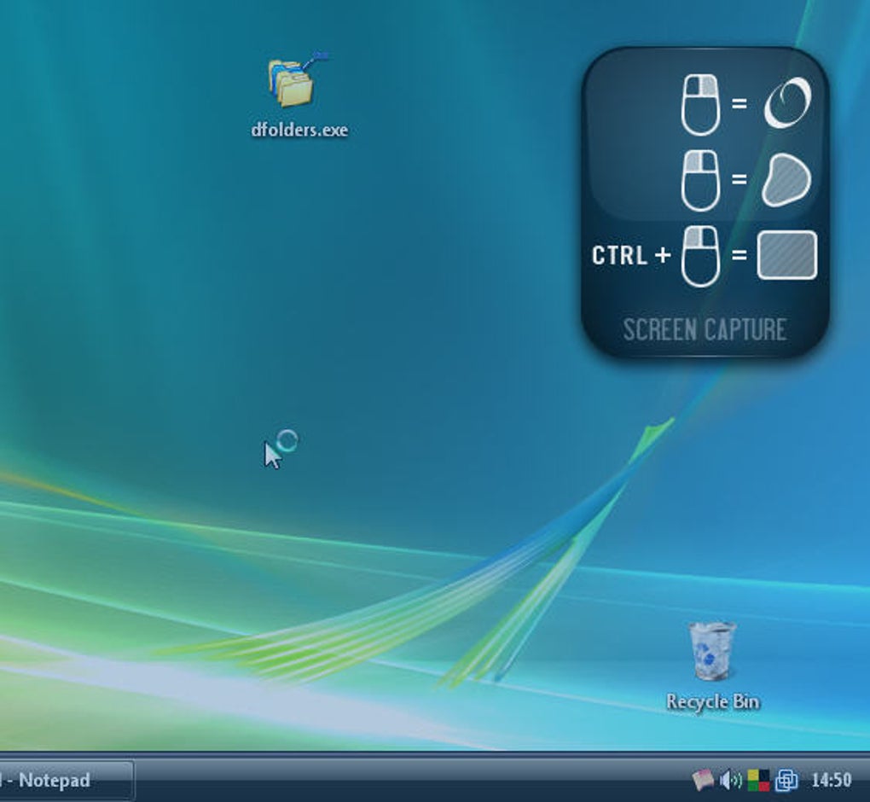Image resolution: width=870 pixels, height=802 pixels.
Task: Click the CTRL label in capture widget
Action: pyautogui.click(x=619, y=255)
